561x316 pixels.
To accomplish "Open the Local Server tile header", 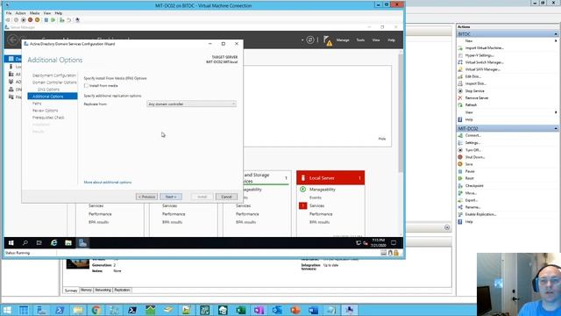I will coord(330,177).
